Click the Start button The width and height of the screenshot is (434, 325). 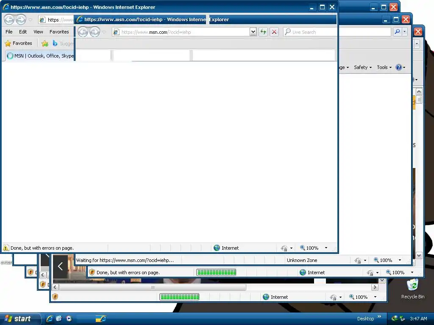click(19, 319)
